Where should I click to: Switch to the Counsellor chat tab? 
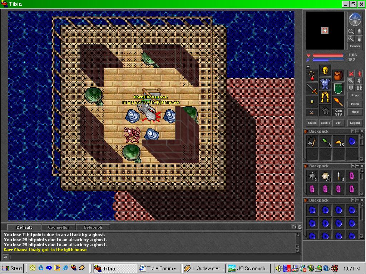coord(59,227)
